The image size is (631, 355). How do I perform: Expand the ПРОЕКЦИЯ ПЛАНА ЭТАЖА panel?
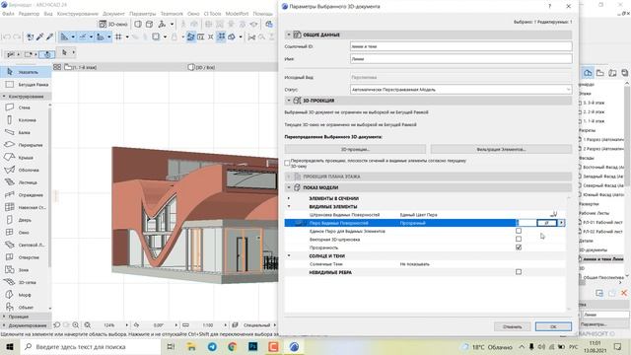pyautogui.click(x=289, y=177)
